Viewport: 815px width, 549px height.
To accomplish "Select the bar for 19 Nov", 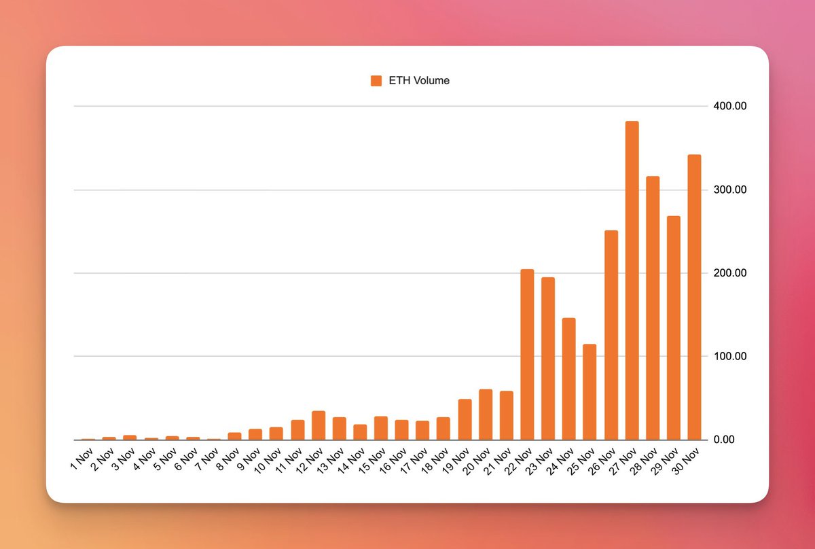I will [x=465, y=419].
